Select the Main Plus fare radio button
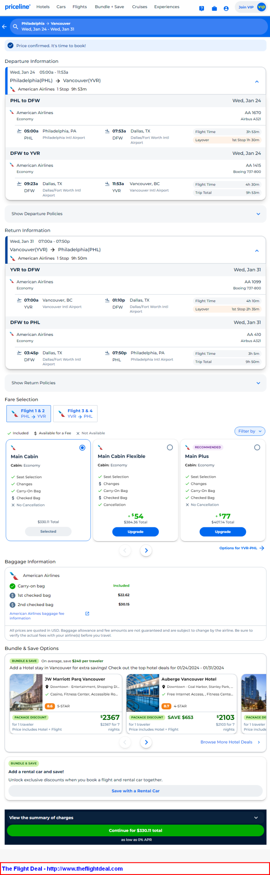This screenshot has width=270, height=875. (257, 448)
